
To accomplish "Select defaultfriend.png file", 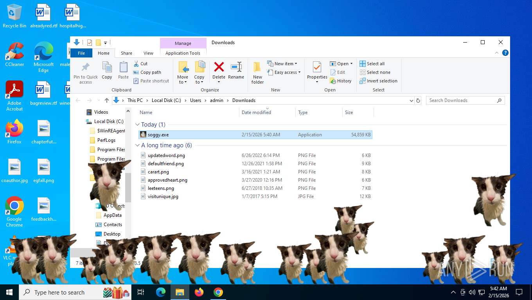I will pos(255,164).
